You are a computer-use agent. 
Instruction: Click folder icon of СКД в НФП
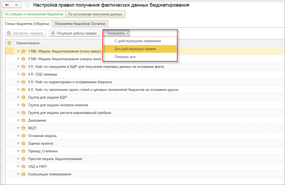(23, 166)
